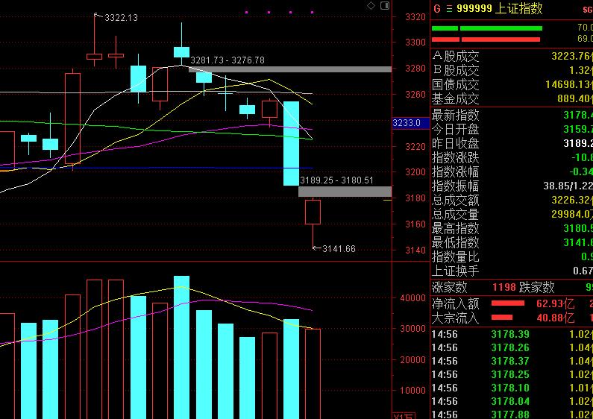This screenshot has height=419, width=593.
Task: Click the 62.93亿 net inflow value
Action: tap(555, 303)
